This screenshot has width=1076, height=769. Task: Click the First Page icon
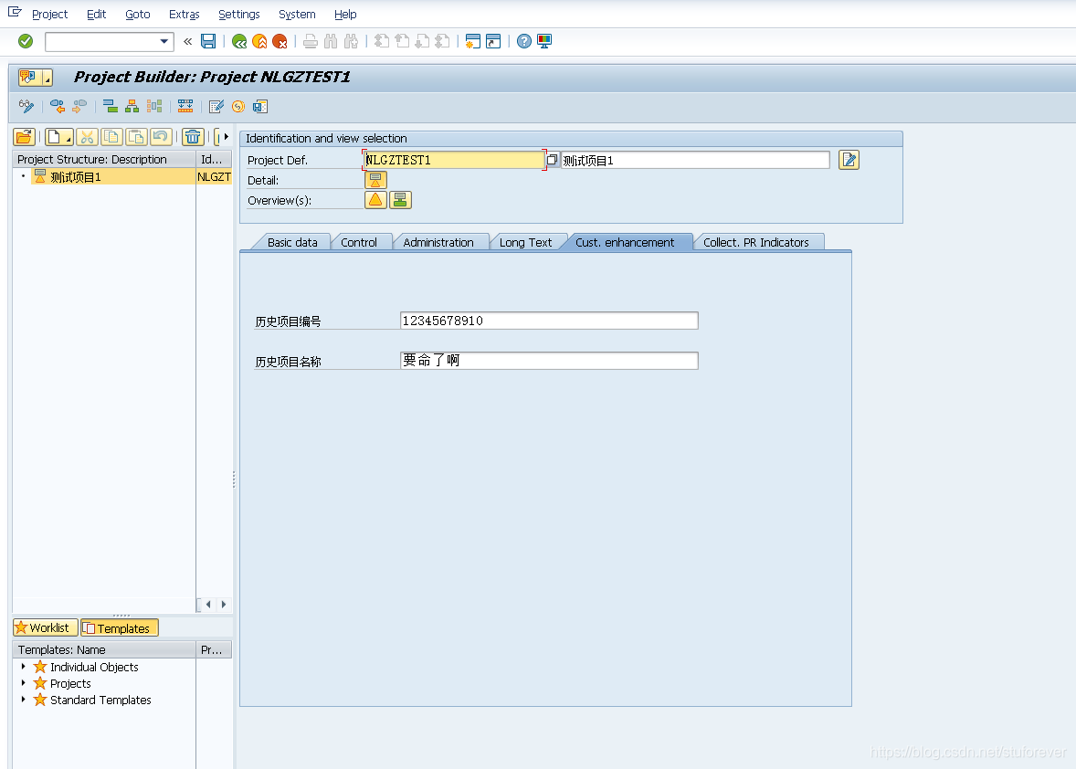pyautogui.click(x=382, y=41)
